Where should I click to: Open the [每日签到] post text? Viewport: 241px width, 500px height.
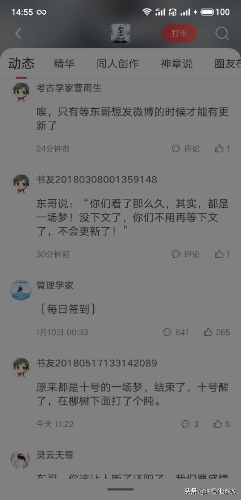68,309
